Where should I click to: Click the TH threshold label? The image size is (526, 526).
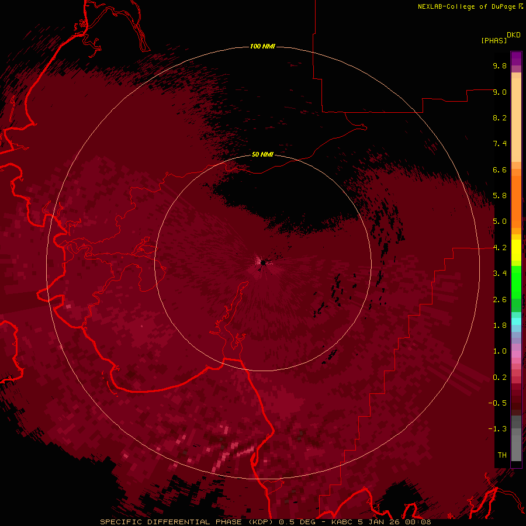pyautogui.click(x=502, y=455)
